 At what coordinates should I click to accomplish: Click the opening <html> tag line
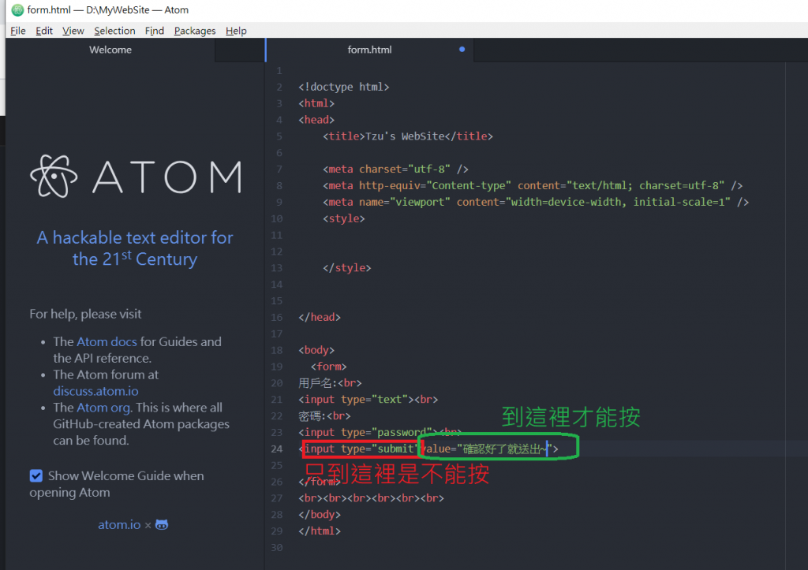click(x=316, y=103)
